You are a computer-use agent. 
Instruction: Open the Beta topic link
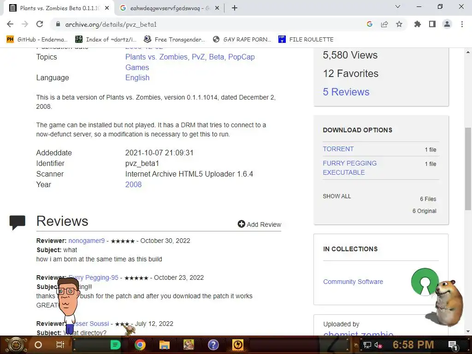tap(217, 57)
